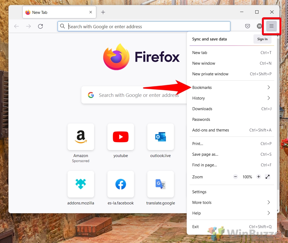Viewport: 288px width, 243px height.
Task: Open a new tab with plus button
Action: (103, 12)
